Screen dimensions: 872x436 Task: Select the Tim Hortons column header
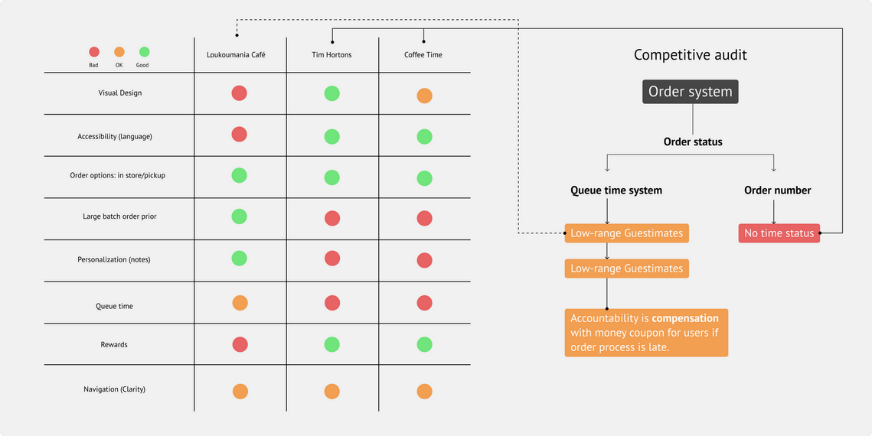click(332, 55)
